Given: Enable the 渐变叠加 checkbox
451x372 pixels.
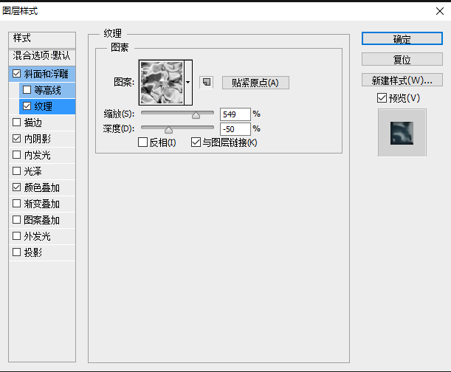Looking at the screenshot, I should [x=17, y=204].
